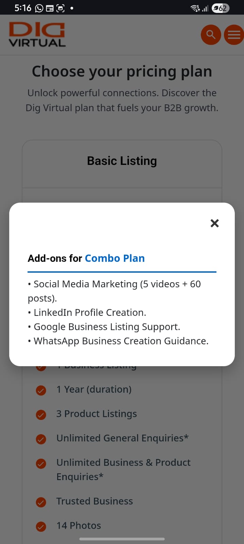This screenshot has height=544, width=244.
Task: Click the checkmark beside 3 Product Listings
Action: coord(41,414)
